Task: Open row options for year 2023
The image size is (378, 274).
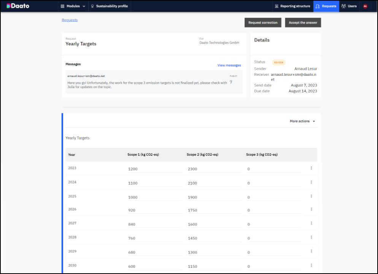Action: tap(311, 168)
